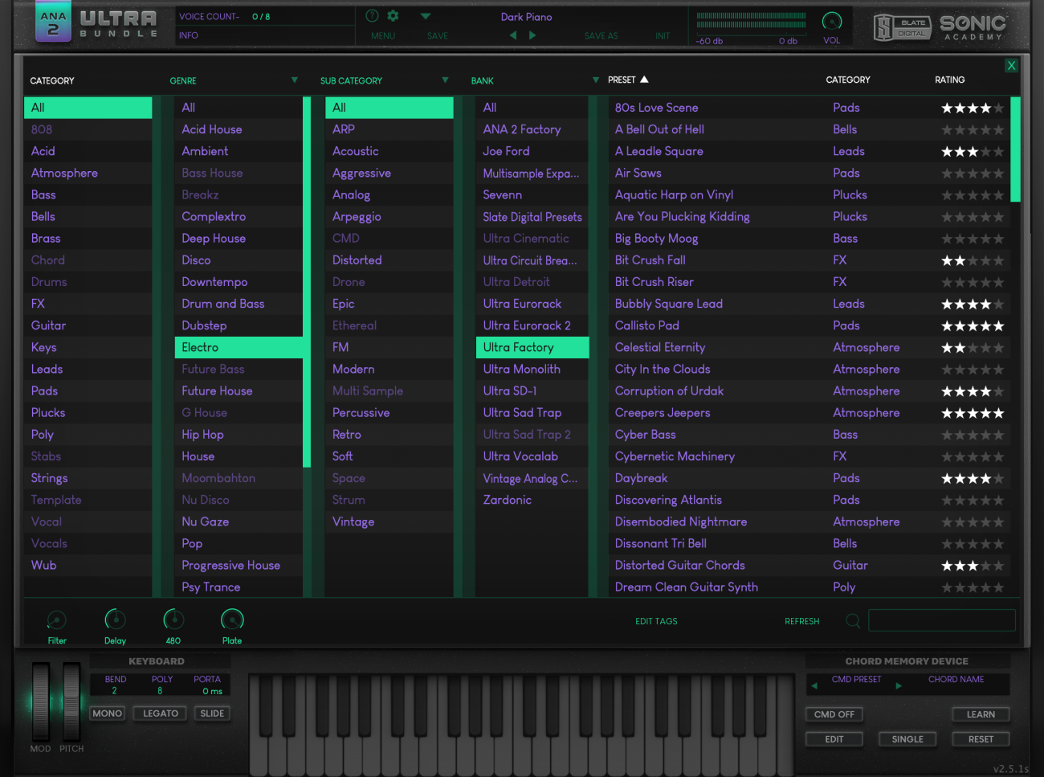The image size is (1044, 777).
Task: Click the VOL knob
Action: 832,21
